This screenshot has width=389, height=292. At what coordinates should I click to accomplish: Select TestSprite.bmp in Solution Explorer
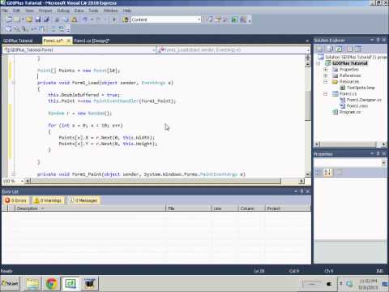click(x=361, y=88)
